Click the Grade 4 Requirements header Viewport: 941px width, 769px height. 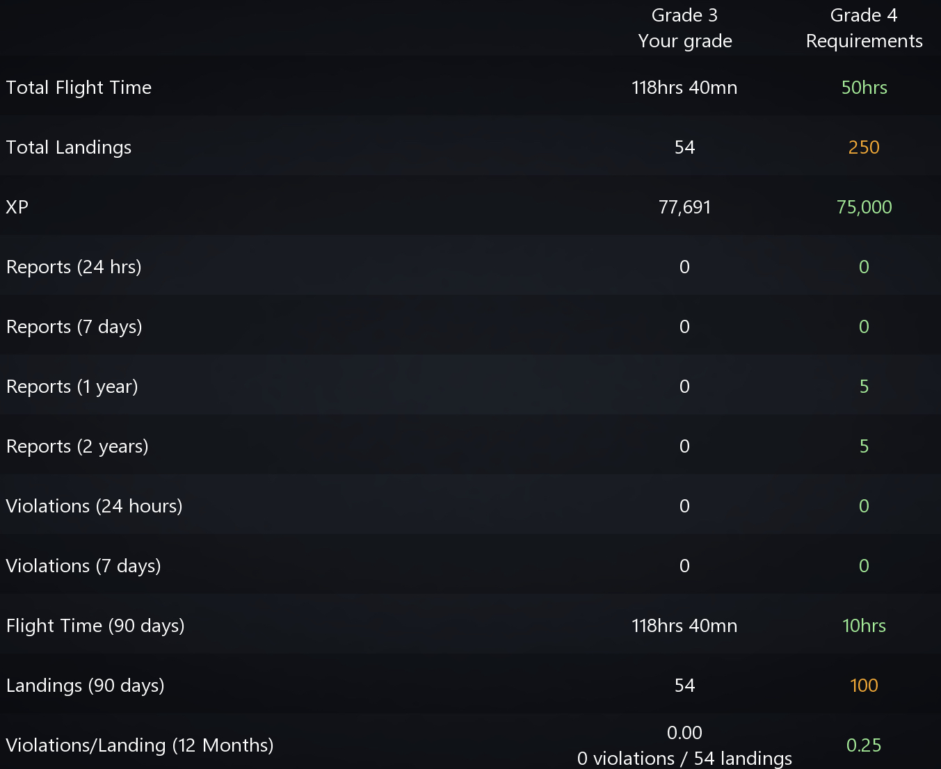click(x=864, y=28)
